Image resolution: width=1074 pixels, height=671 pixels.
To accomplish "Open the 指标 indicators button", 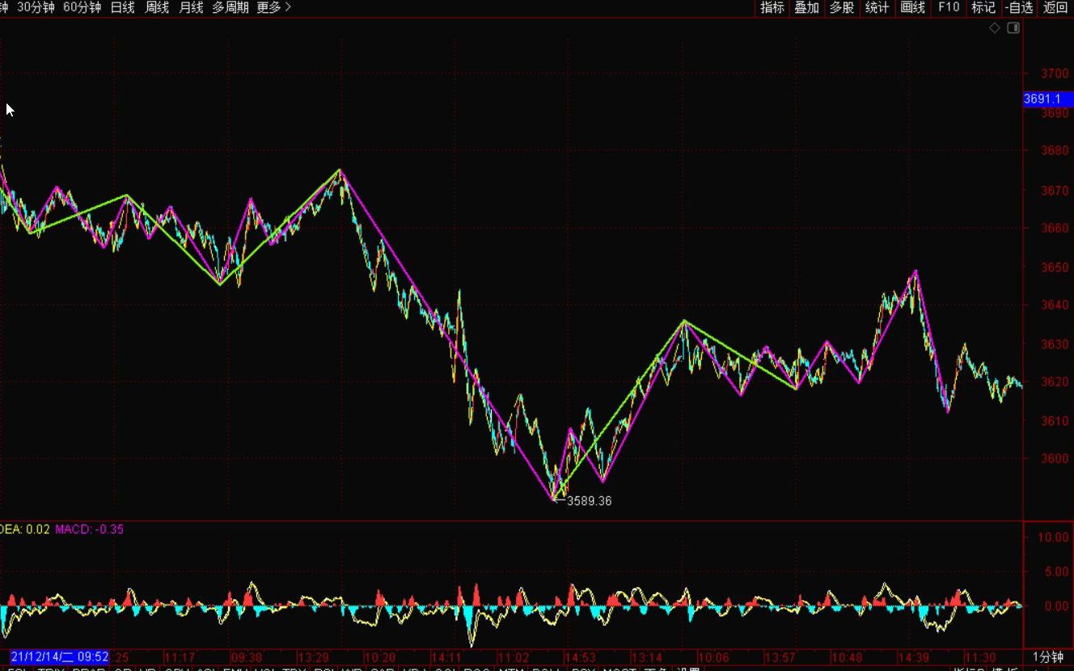I will click(772, 7).
